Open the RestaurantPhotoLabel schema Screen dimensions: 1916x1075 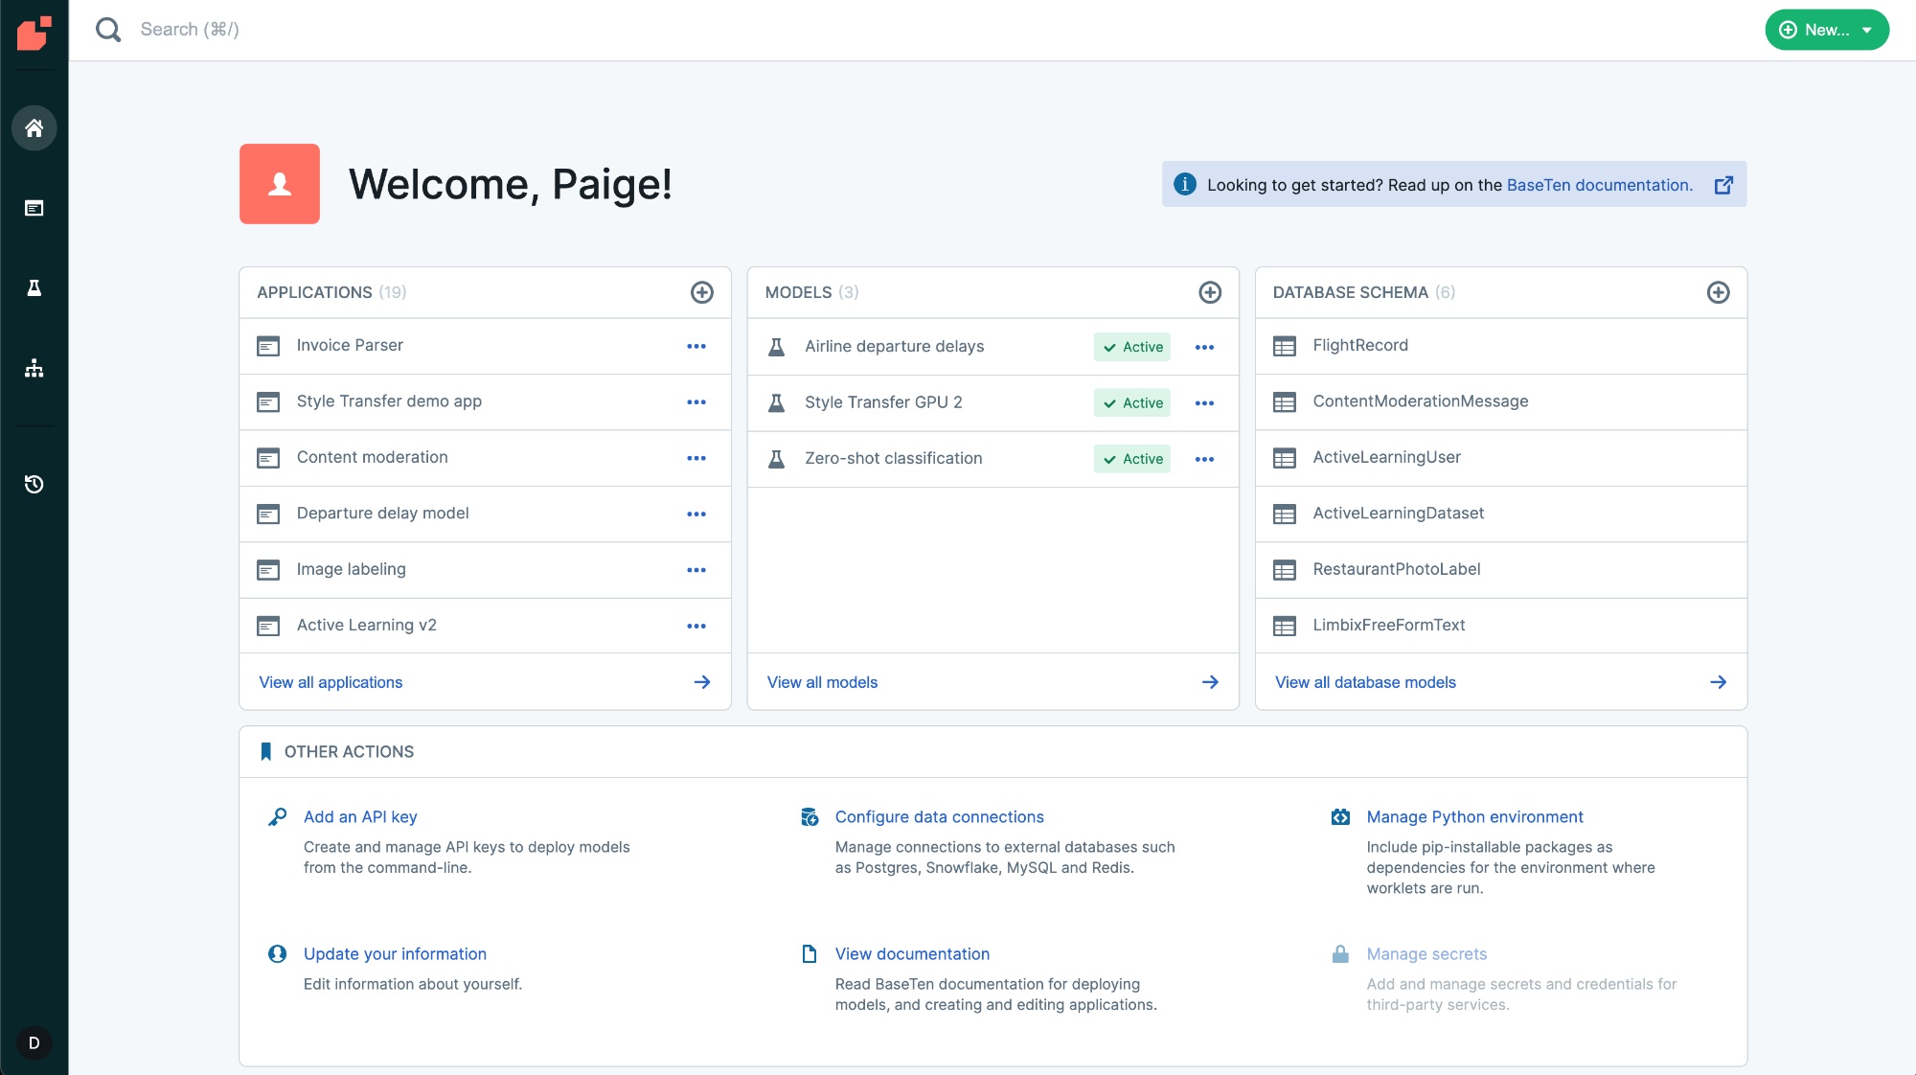click(1501, 569)
